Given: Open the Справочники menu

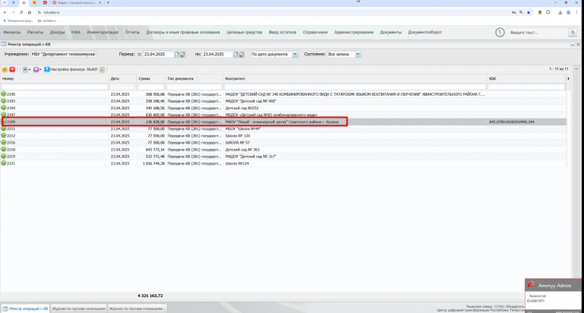Looking at the screenshot, I should (x=315, y=33).
